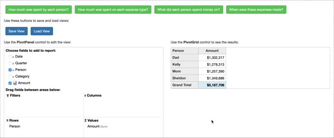The width and height of the screenshot is (334, 138).
Task: Click the bar chart icon beside Amount
Action: pyautogui.click(x=15, y=83)
